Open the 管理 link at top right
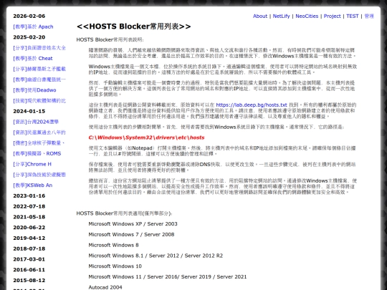The width and height of the screenshot is (387, 290). 369,16
